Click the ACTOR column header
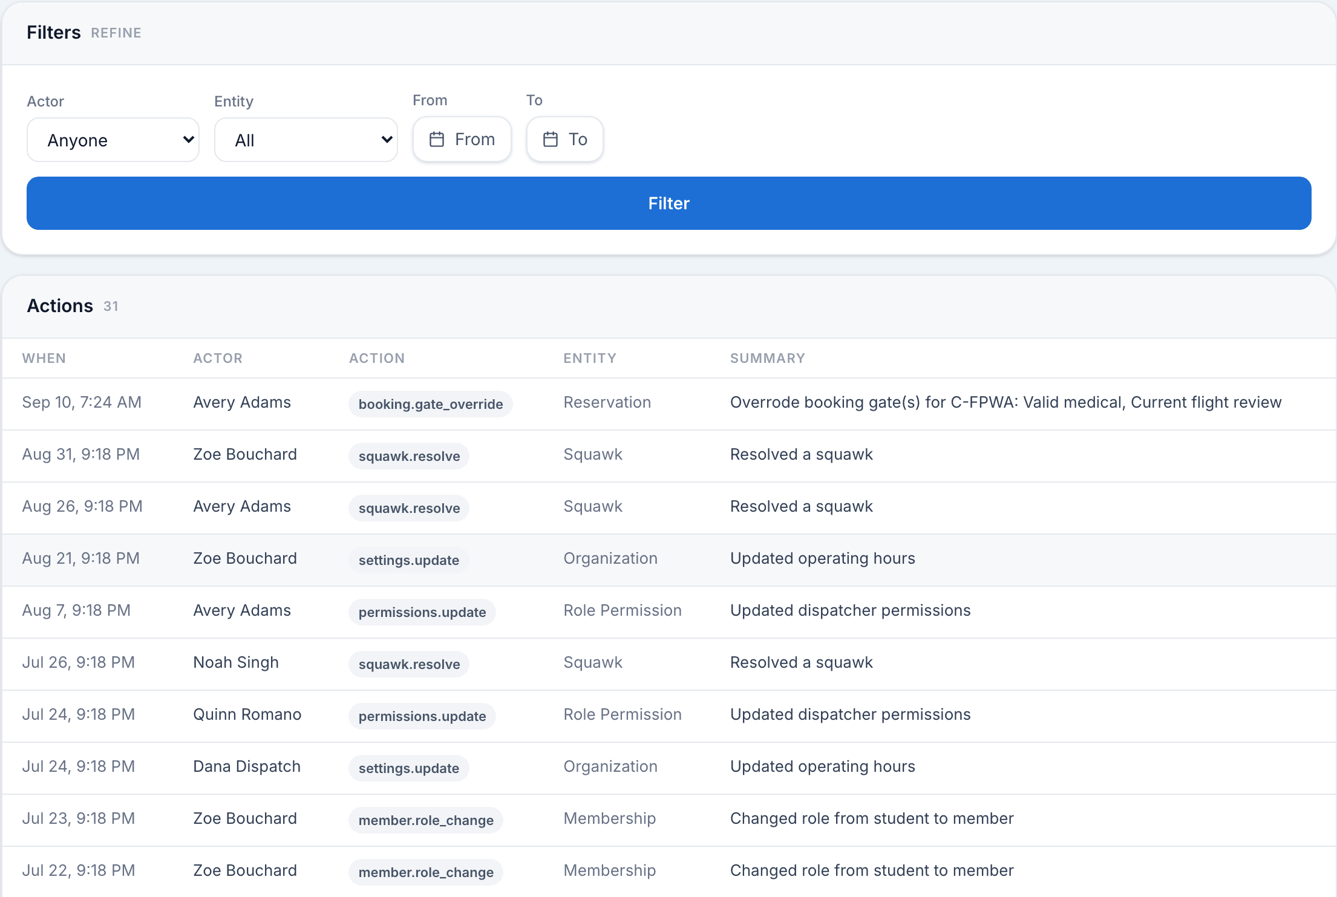 [218, 358]
